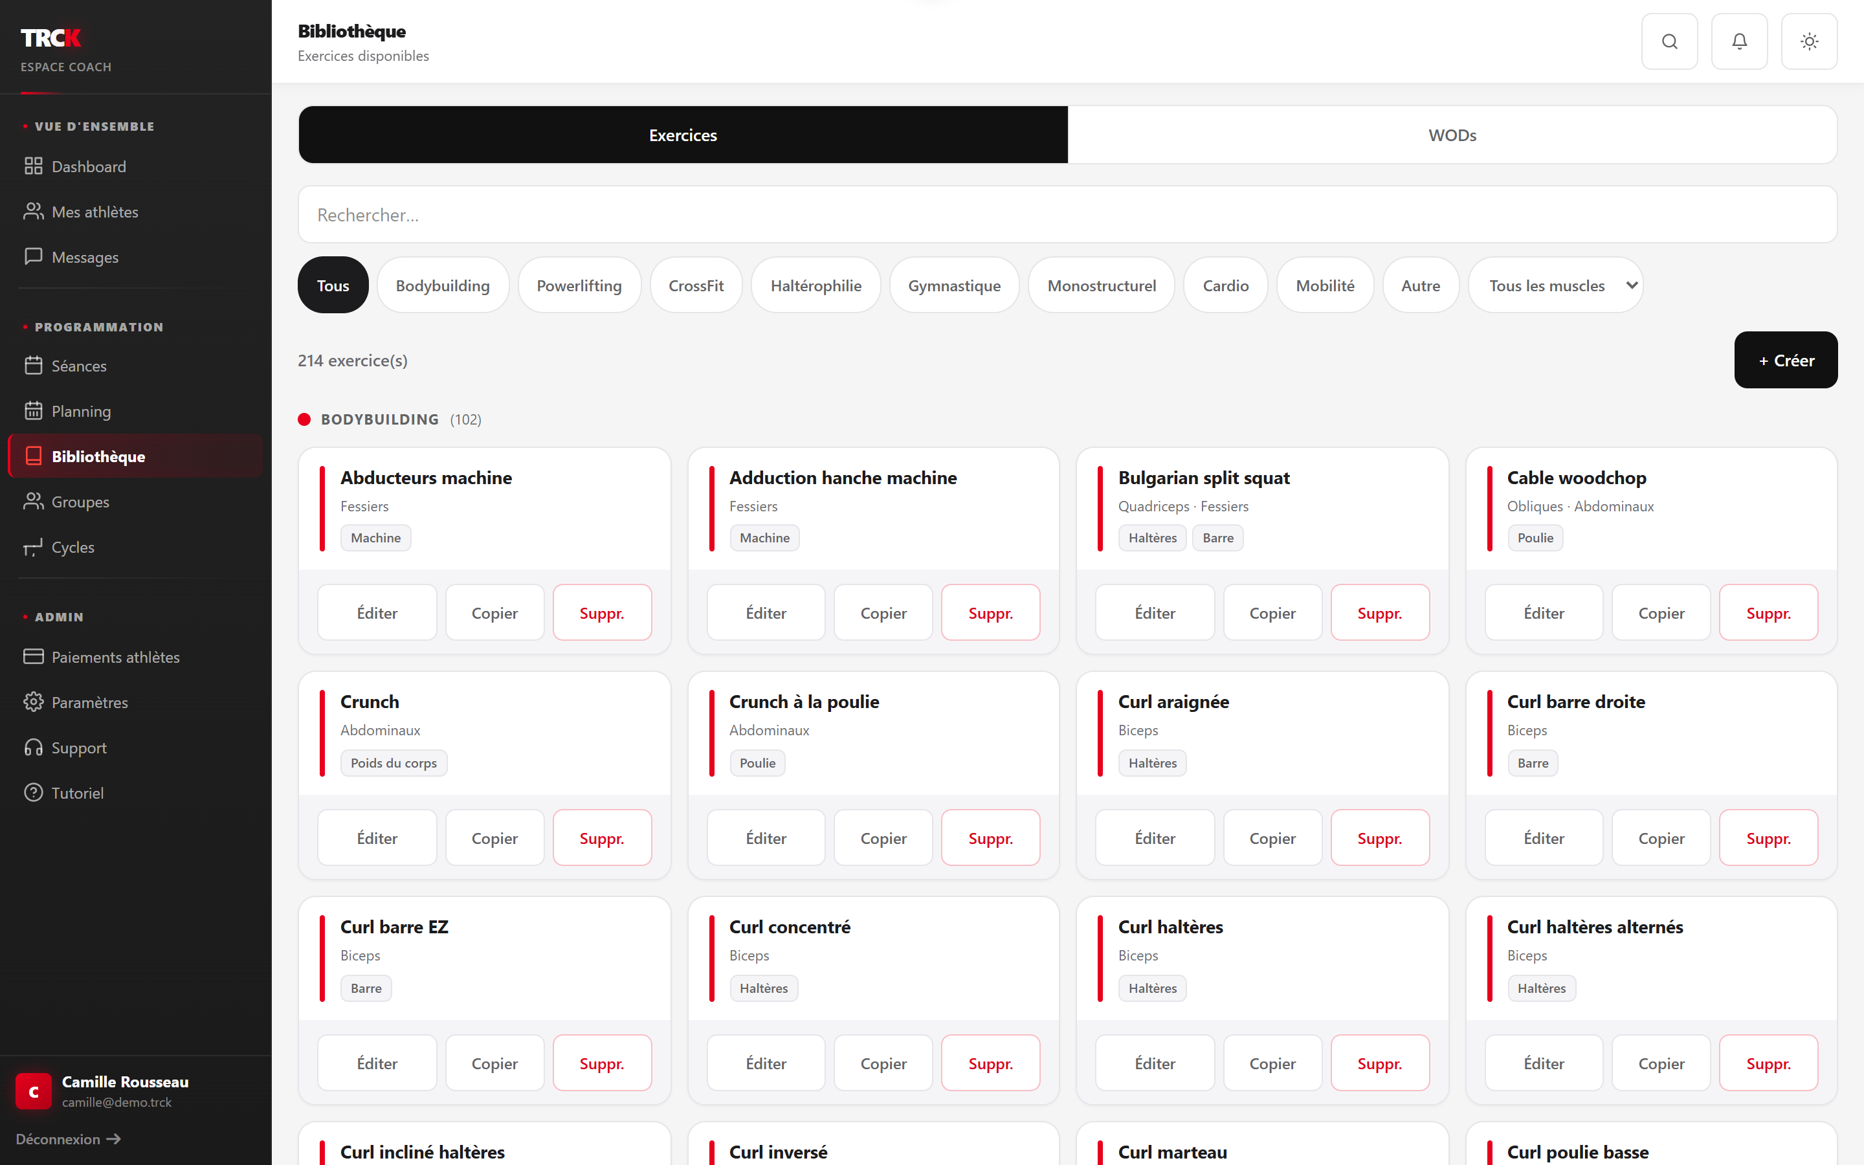This screenshot has width=1864, height=1165.
Task: Click the Mes athlètes people icon
Action: (33, 212)
